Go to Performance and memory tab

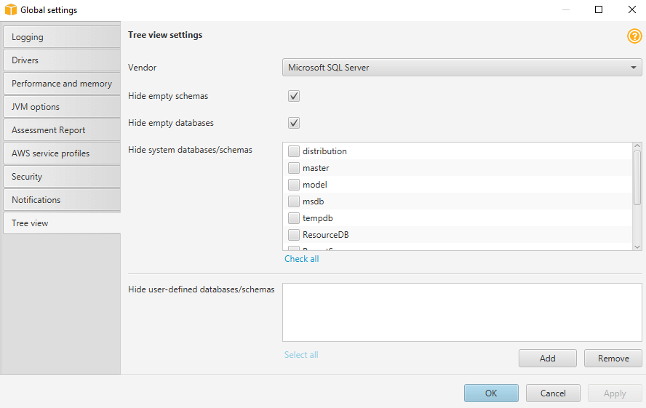[60, 84]
